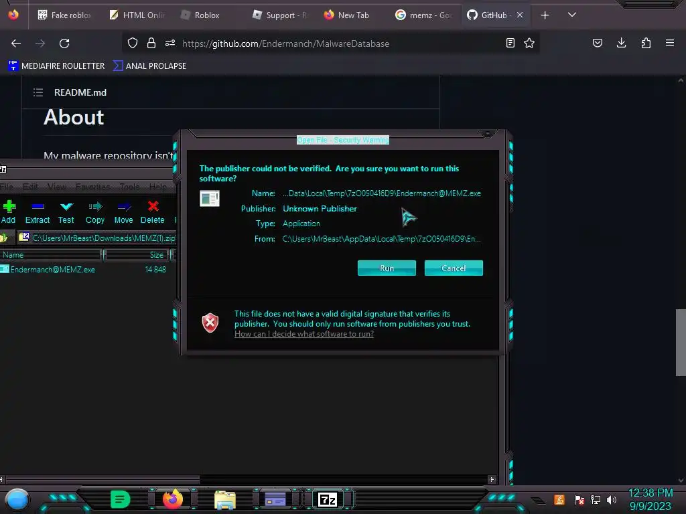686x514 pixels.
Task: Open the Firefox application menu
Action: point(670,43)
